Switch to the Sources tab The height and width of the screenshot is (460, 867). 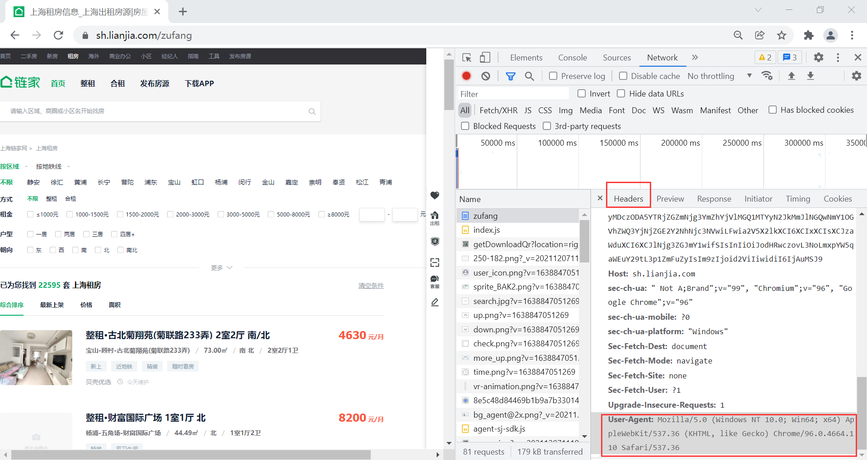point(616,58)
